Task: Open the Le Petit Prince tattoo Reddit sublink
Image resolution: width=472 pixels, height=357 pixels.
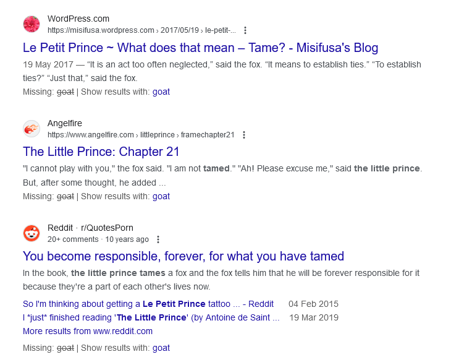Action: pos(148,304)
